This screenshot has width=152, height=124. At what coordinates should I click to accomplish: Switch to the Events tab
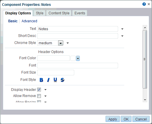(x=80, y=13)
